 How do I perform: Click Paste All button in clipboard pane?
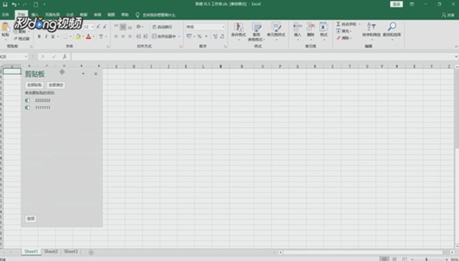pyautogui.click(x=34, y=85)
